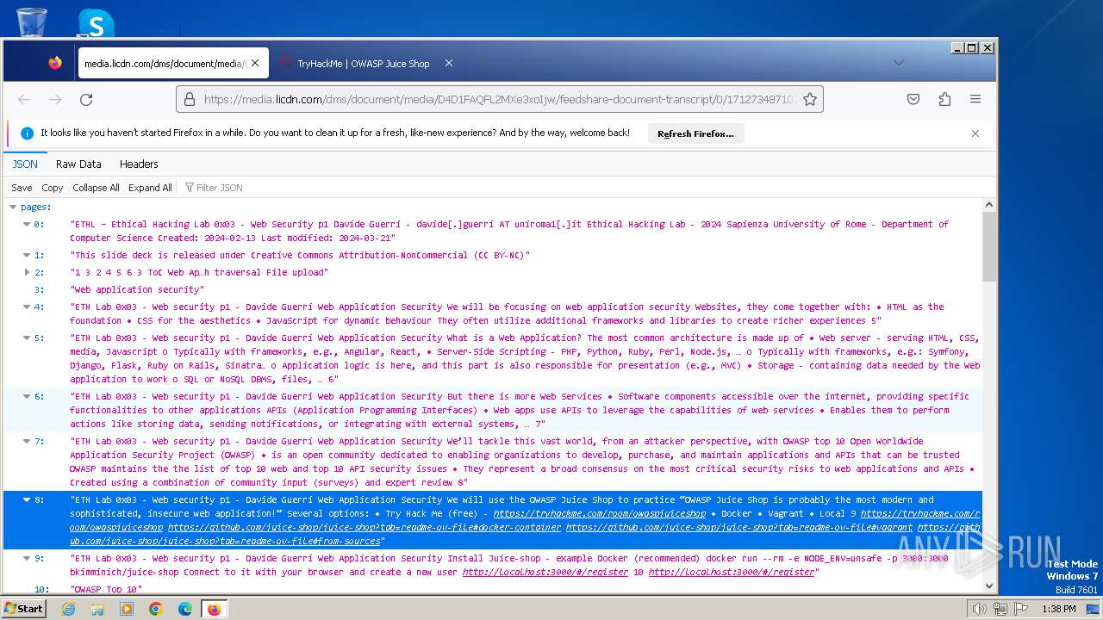Collapse JSON row 9

[x=27, y=558]
